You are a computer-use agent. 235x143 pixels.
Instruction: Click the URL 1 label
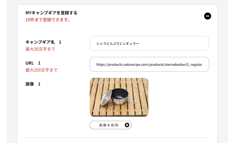pos(33,63)
